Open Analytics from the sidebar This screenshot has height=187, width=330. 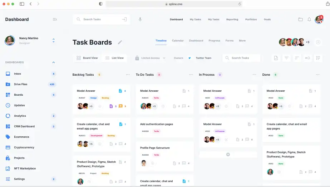[x=20, y=116]
